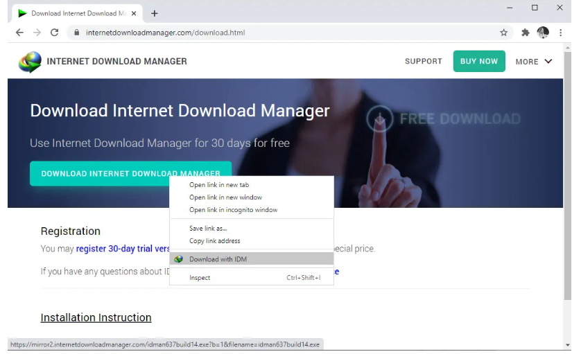Click the IDM globe logo in header

pyautogui.click(x=30, y=62)
